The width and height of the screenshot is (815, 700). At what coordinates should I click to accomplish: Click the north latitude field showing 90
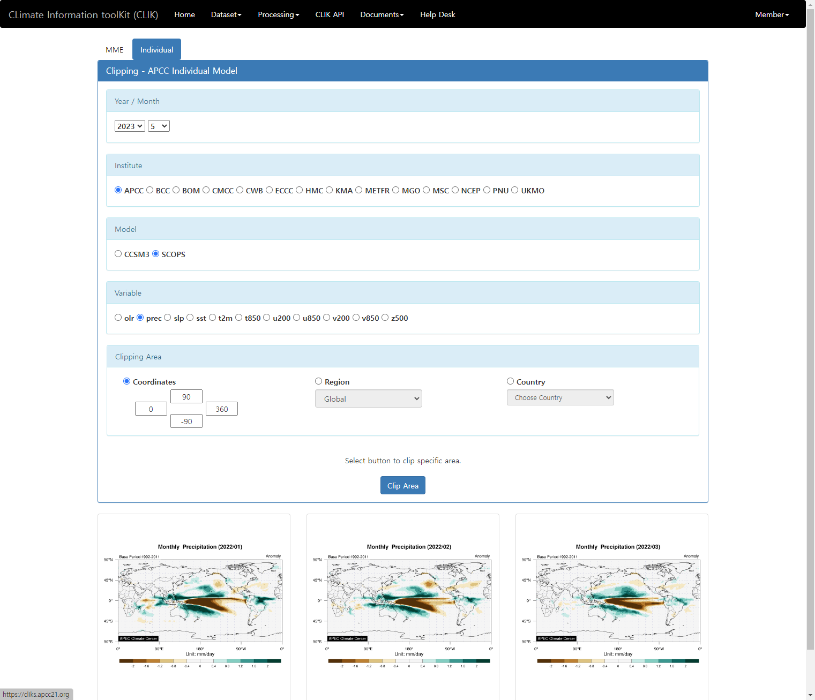click(186, 397)
